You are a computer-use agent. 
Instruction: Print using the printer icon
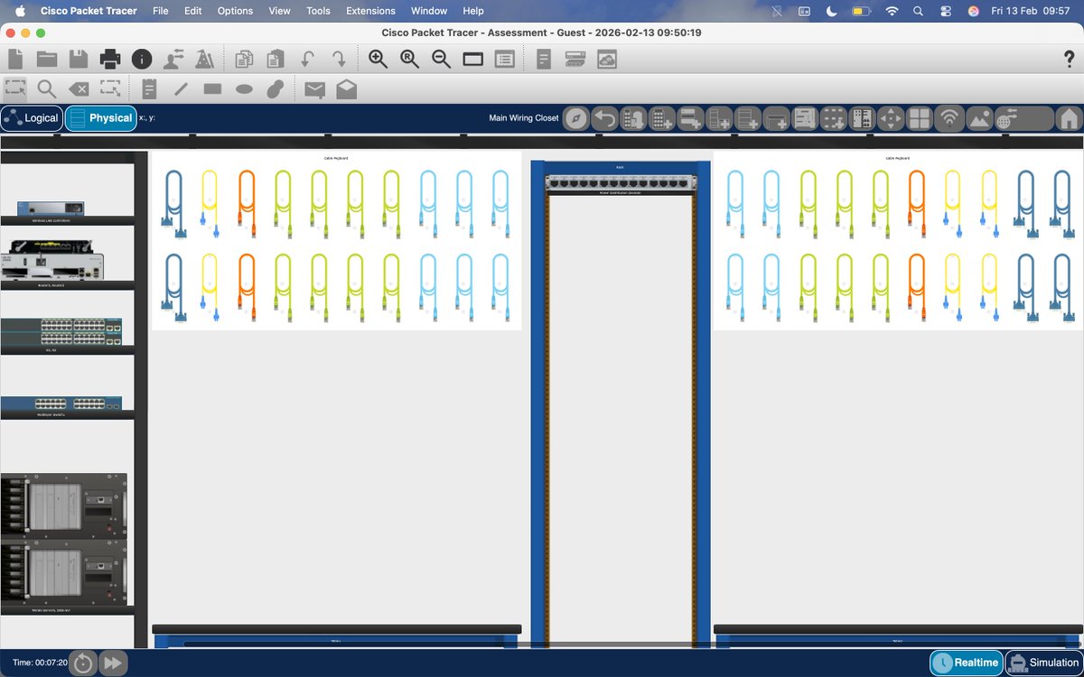click(x=110, y=60)
